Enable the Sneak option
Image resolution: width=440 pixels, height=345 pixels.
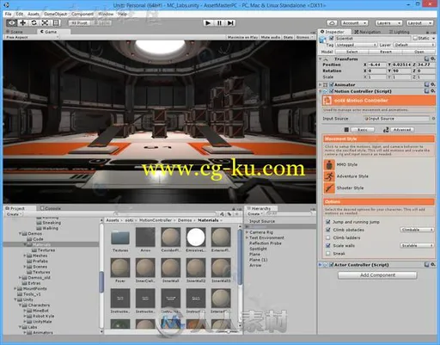click(x=328, y=254)
